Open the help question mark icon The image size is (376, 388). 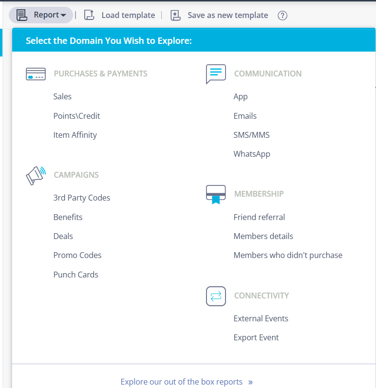(282, 16)
